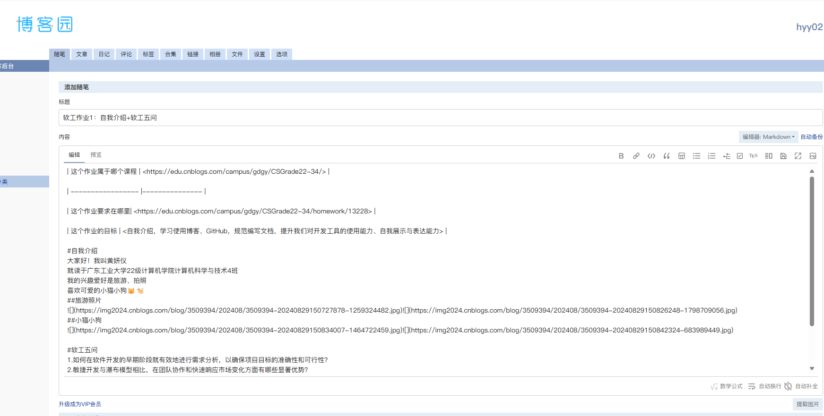Upload an image with the picture icon
Screen dimensions: 824x416
click(813, 156)
